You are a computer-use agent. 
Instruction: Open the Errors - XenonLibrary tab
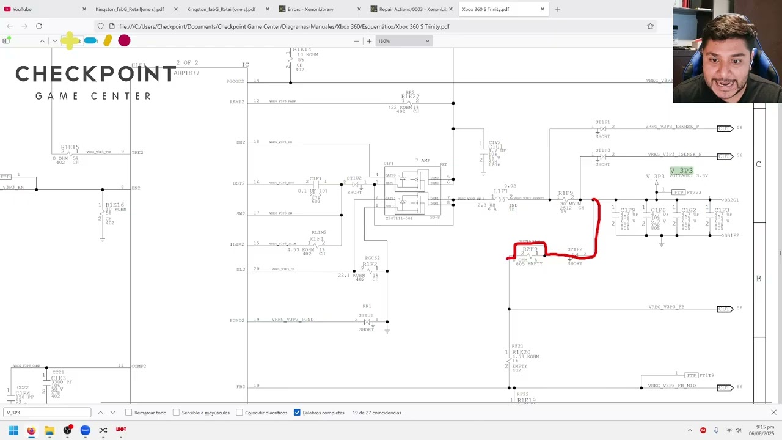[310, 9]
